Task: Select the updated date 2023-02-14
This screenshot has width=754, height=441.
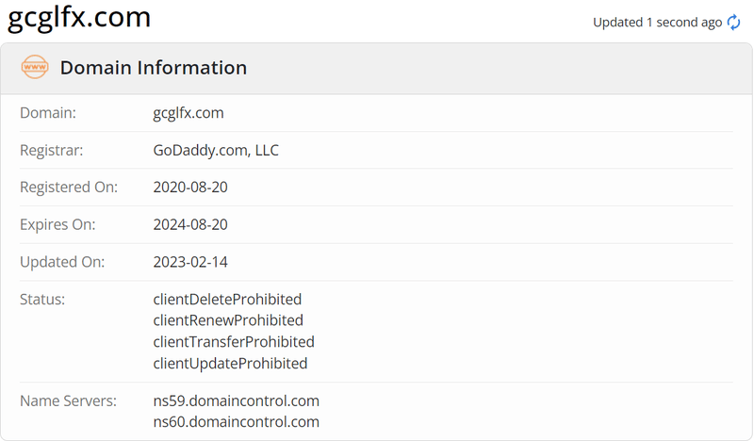Action: click(190, 262)
